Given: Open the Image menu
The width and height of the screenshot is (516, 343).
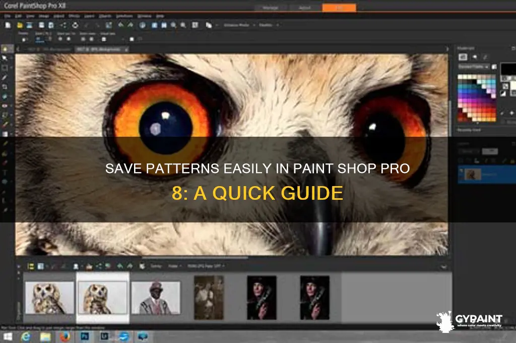Looking at the screenshot, I should pos(44,16).
